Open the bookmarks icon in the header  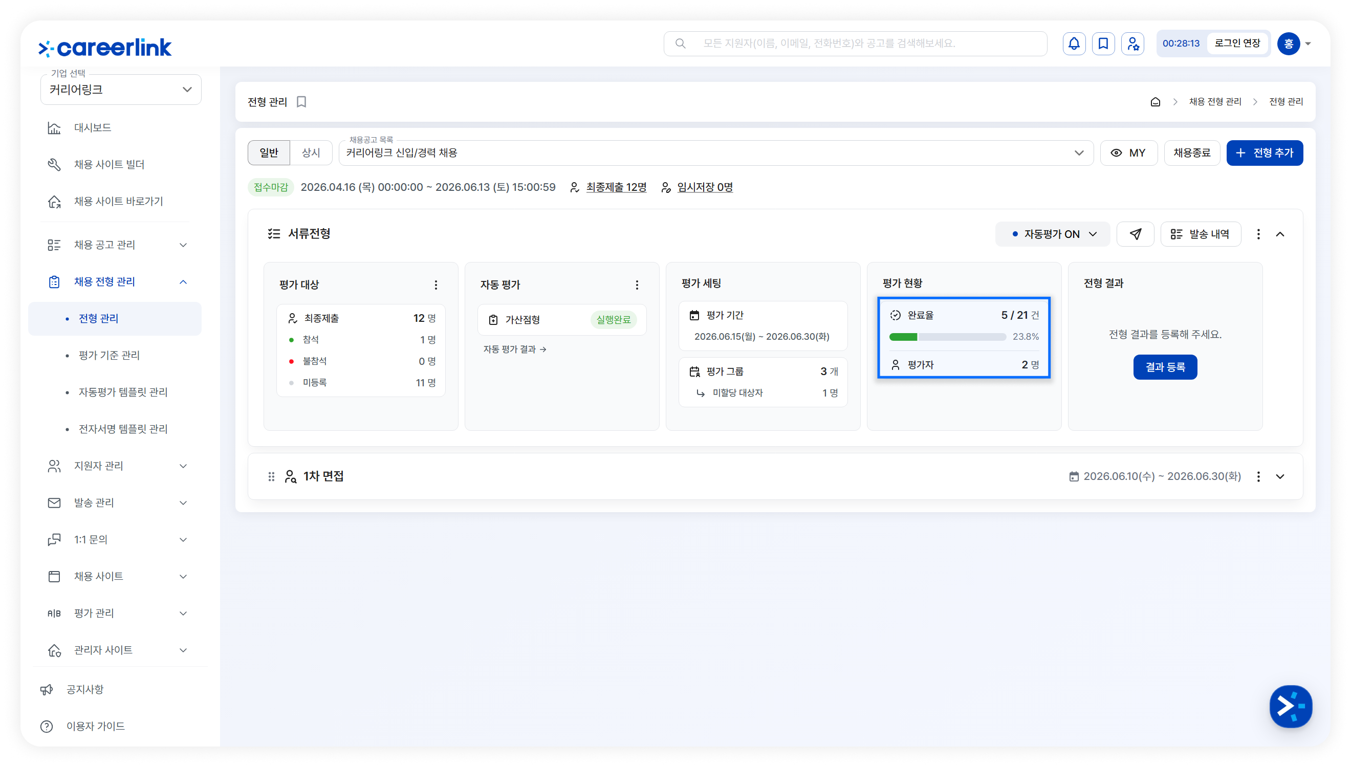(1103, 43)
